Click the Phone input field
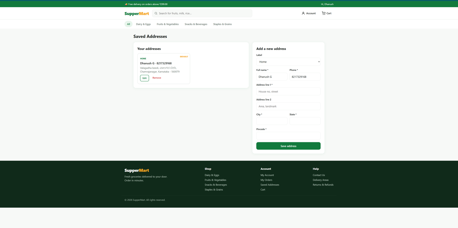Viewport: 458px width, 228px height. pyautogui.click(x=305, y=77)
